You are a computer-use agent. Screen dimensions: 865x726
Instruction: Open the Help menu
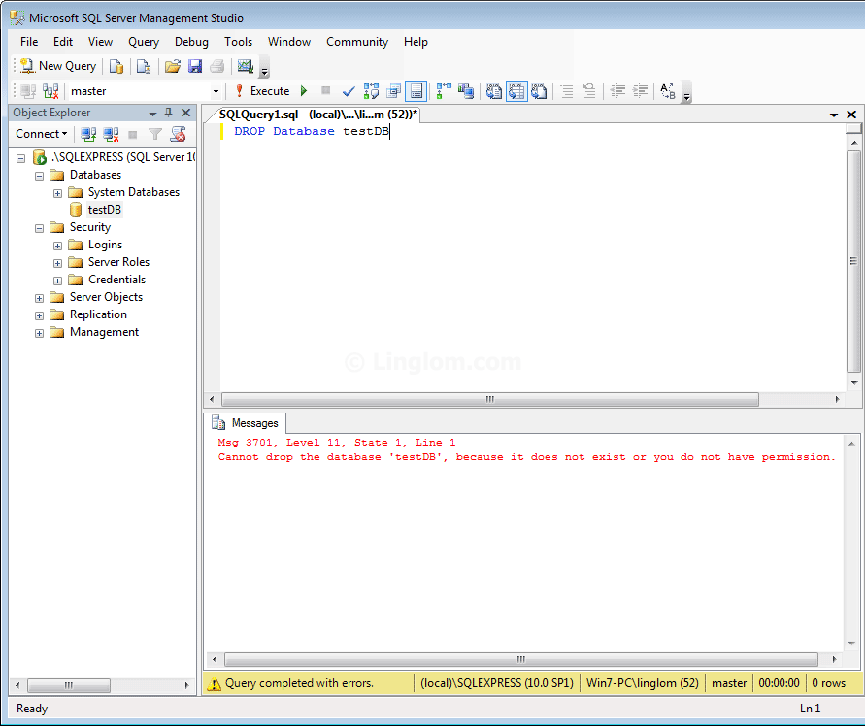coord(416,42)
